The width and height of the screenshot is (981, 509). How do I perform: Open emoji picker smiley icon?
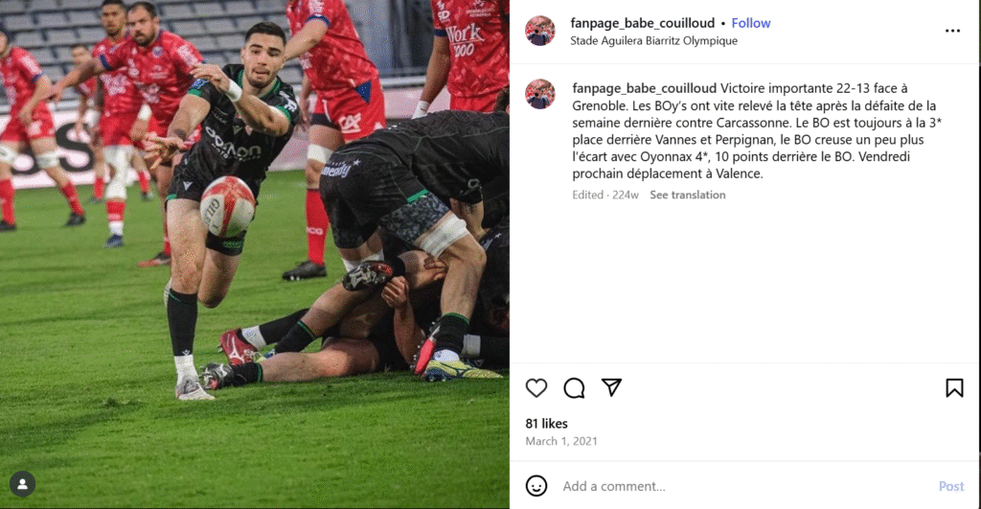click(x=536, y=486)
